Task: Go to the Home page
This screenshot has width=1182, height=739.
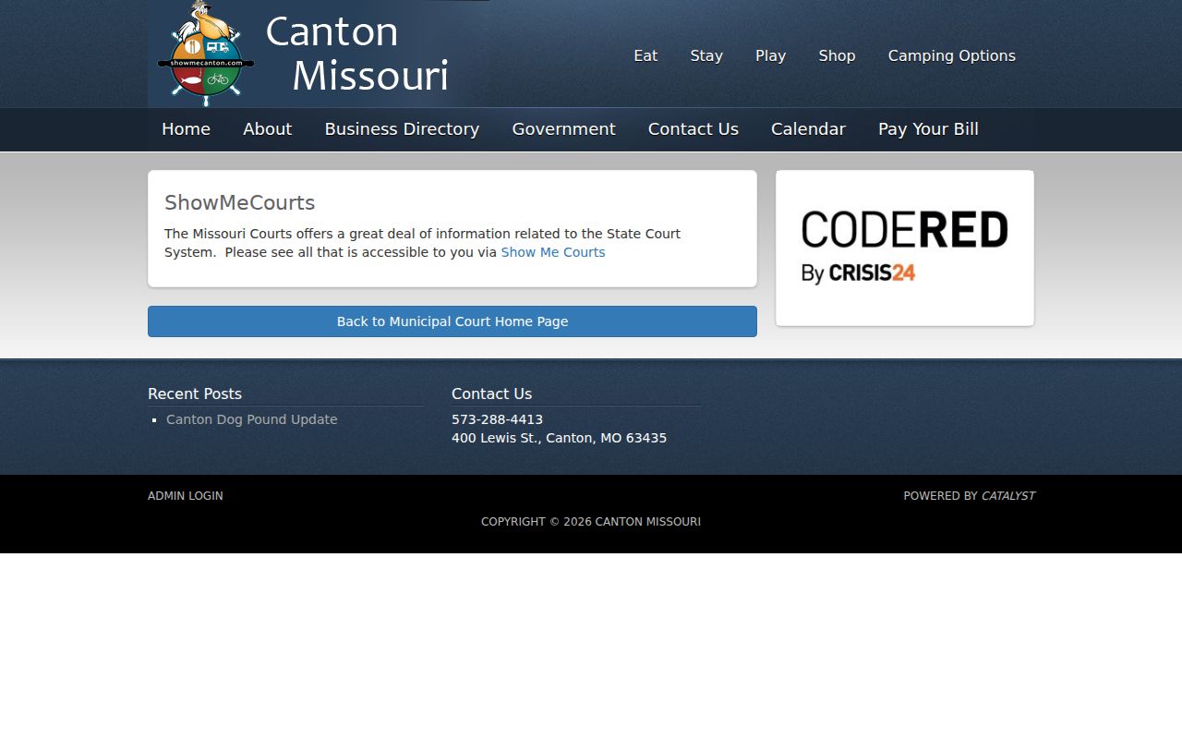Action: coord(186,129)
